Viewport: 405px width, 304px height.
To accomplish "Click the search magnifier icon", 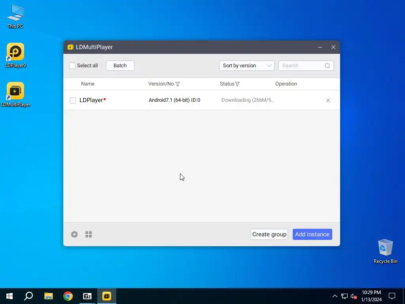I will coord(327,66).
